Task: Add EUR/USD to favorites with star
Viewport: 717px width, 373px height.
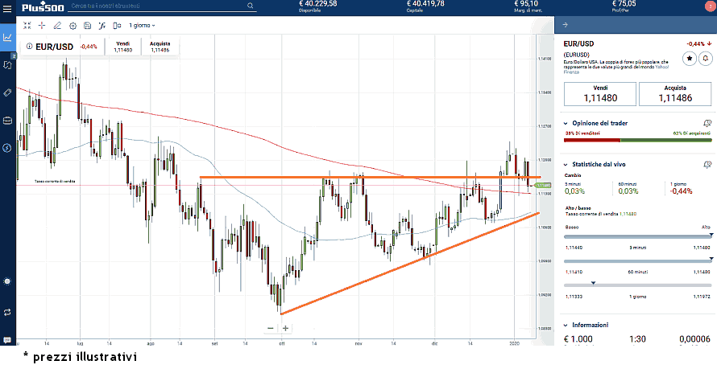Action: pos(690,58)
